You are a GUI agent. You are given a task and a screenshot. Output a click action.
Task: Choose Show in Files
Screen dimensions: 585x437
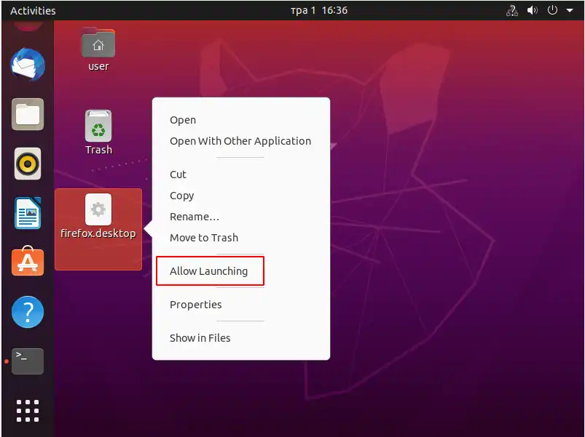pyautogui.click(x=200, y=337)
